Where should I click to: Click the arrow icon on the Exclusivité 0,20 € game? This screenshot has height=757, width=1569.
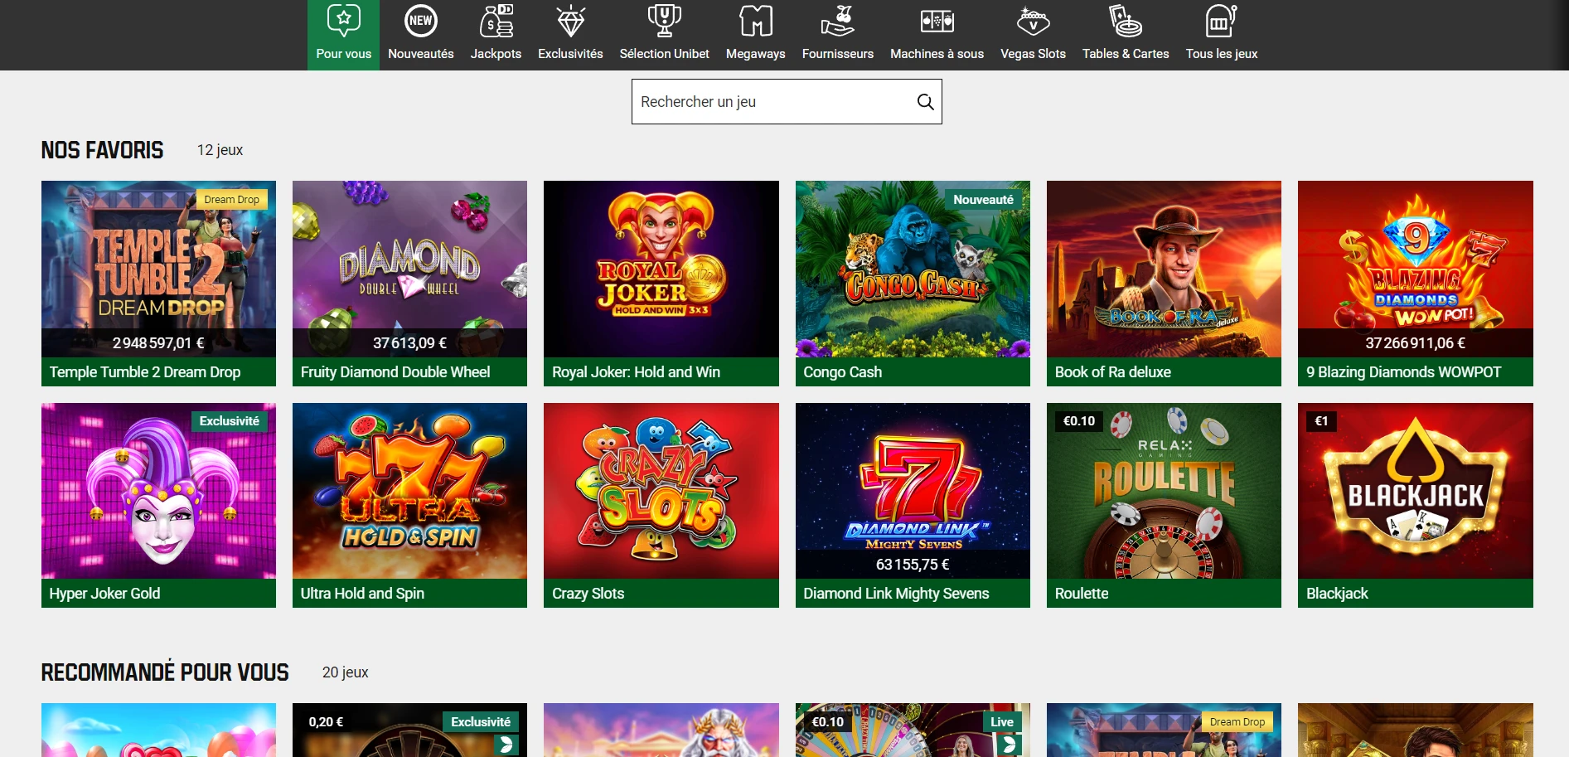point(506,745)
